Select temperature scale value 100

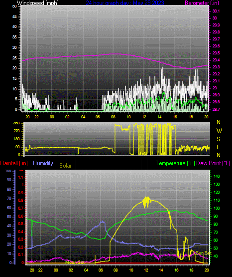click(217, 208)
